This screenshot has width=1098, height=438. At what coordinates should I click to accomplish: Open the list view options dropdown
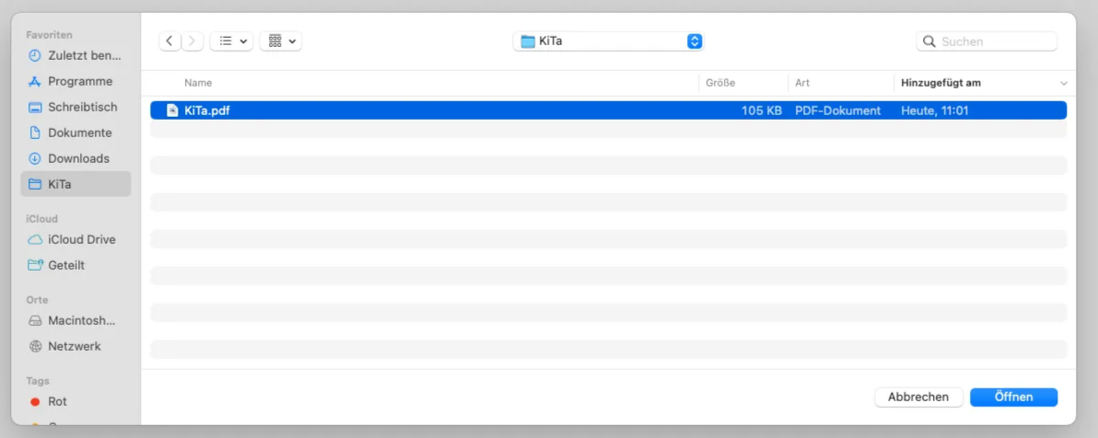pos(231,41)
